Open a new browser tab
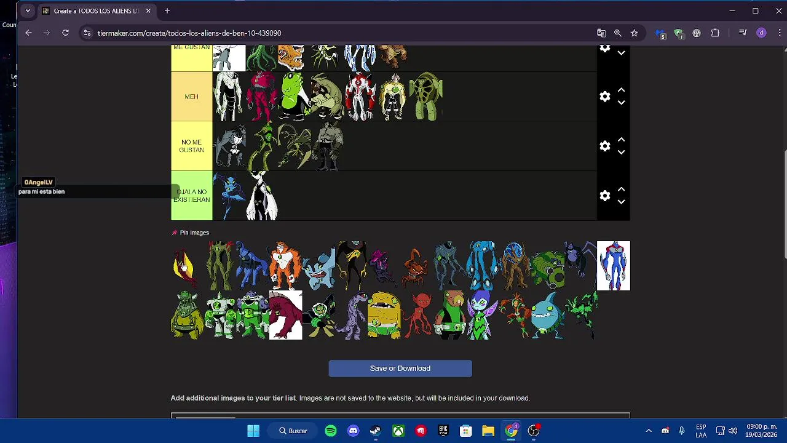The height and width of the screenshot is (443, 787). (x=167, y=10)
